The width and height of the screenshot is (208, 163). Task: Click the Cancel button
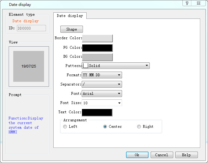tap(162, 155)
